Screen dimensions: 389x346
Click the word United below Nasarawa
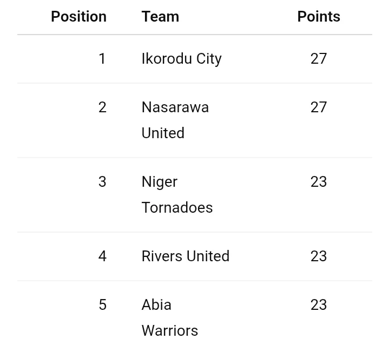pos(163,133)
